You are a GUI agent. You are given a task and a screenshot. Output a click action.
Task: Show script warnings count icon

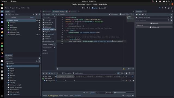coord(124,69)
